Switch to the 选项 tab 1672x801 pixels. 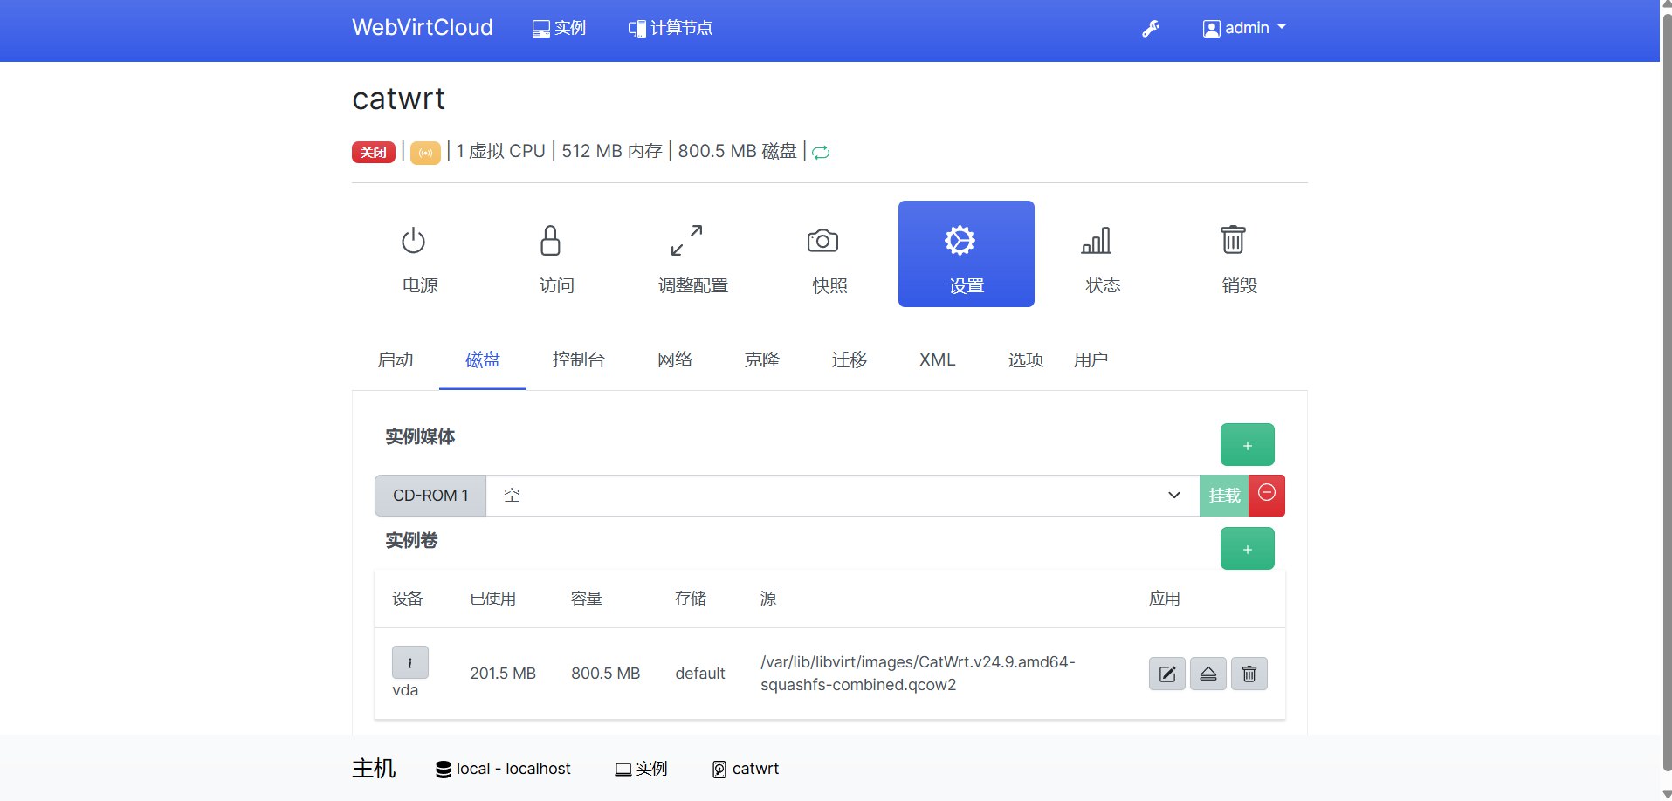click(1026, 359)
